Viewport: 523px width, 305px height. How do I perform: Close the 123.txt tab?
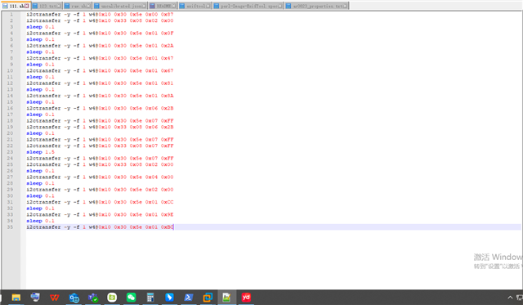click(59, 6)
